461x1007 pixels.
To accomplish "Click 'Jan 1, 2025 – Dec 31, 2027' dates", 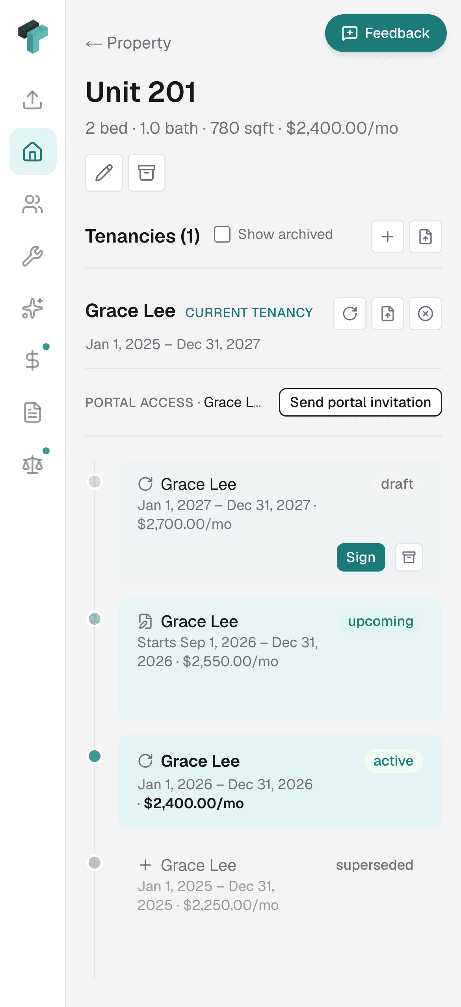I will 173,344.
